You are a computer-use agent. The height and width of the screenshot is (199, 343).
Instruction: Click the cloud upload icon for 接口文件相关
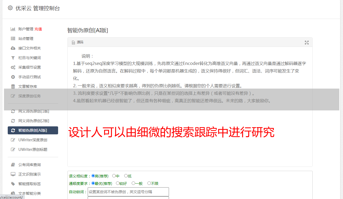click(13, 48)
